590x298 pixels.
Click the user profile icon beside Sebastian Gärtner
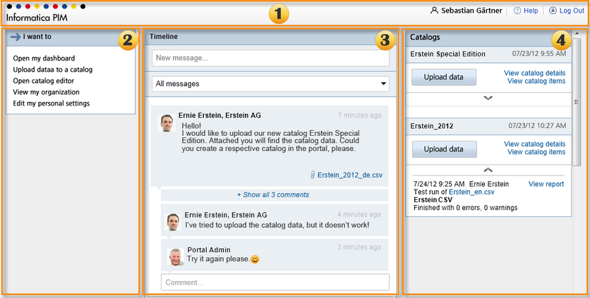435,11
